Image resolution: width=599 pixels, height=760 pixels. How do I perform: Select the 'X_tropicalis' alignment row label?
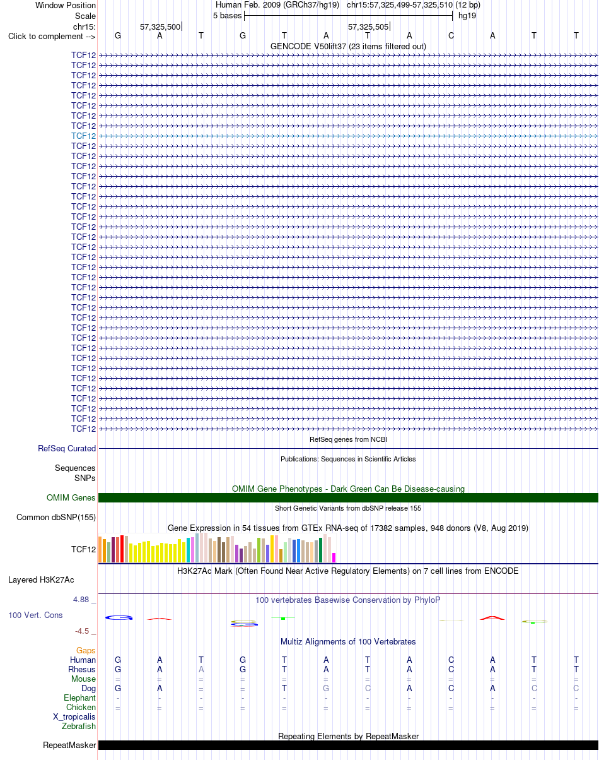[74, 717]
